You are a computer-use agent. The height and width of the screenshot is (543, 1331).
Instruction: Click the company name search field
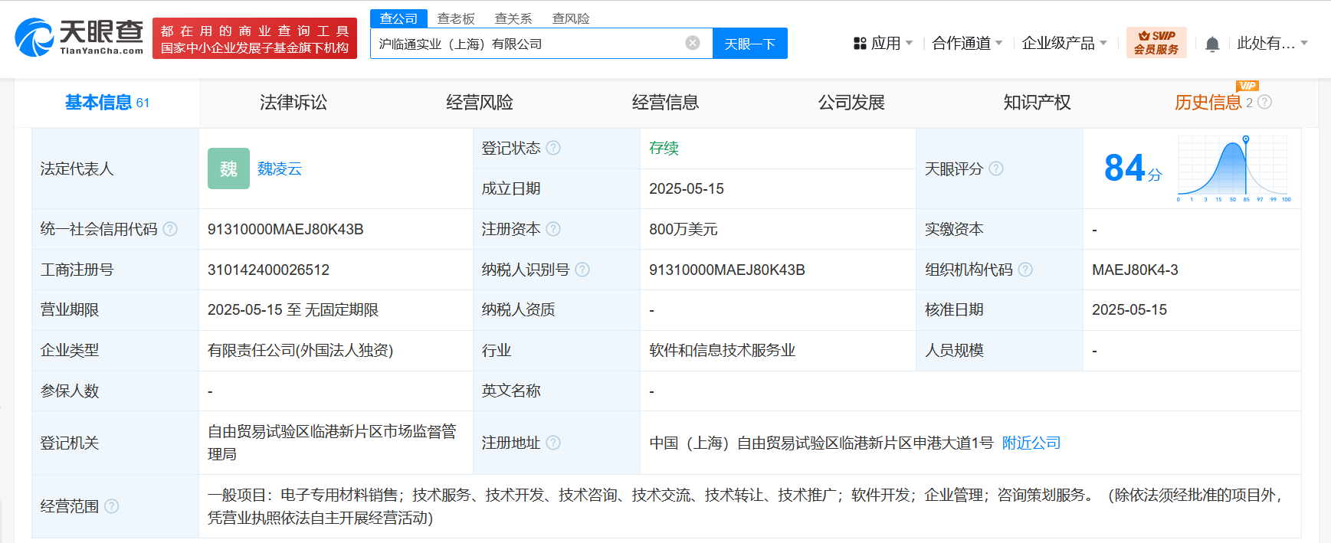click(x=529, y=44)
